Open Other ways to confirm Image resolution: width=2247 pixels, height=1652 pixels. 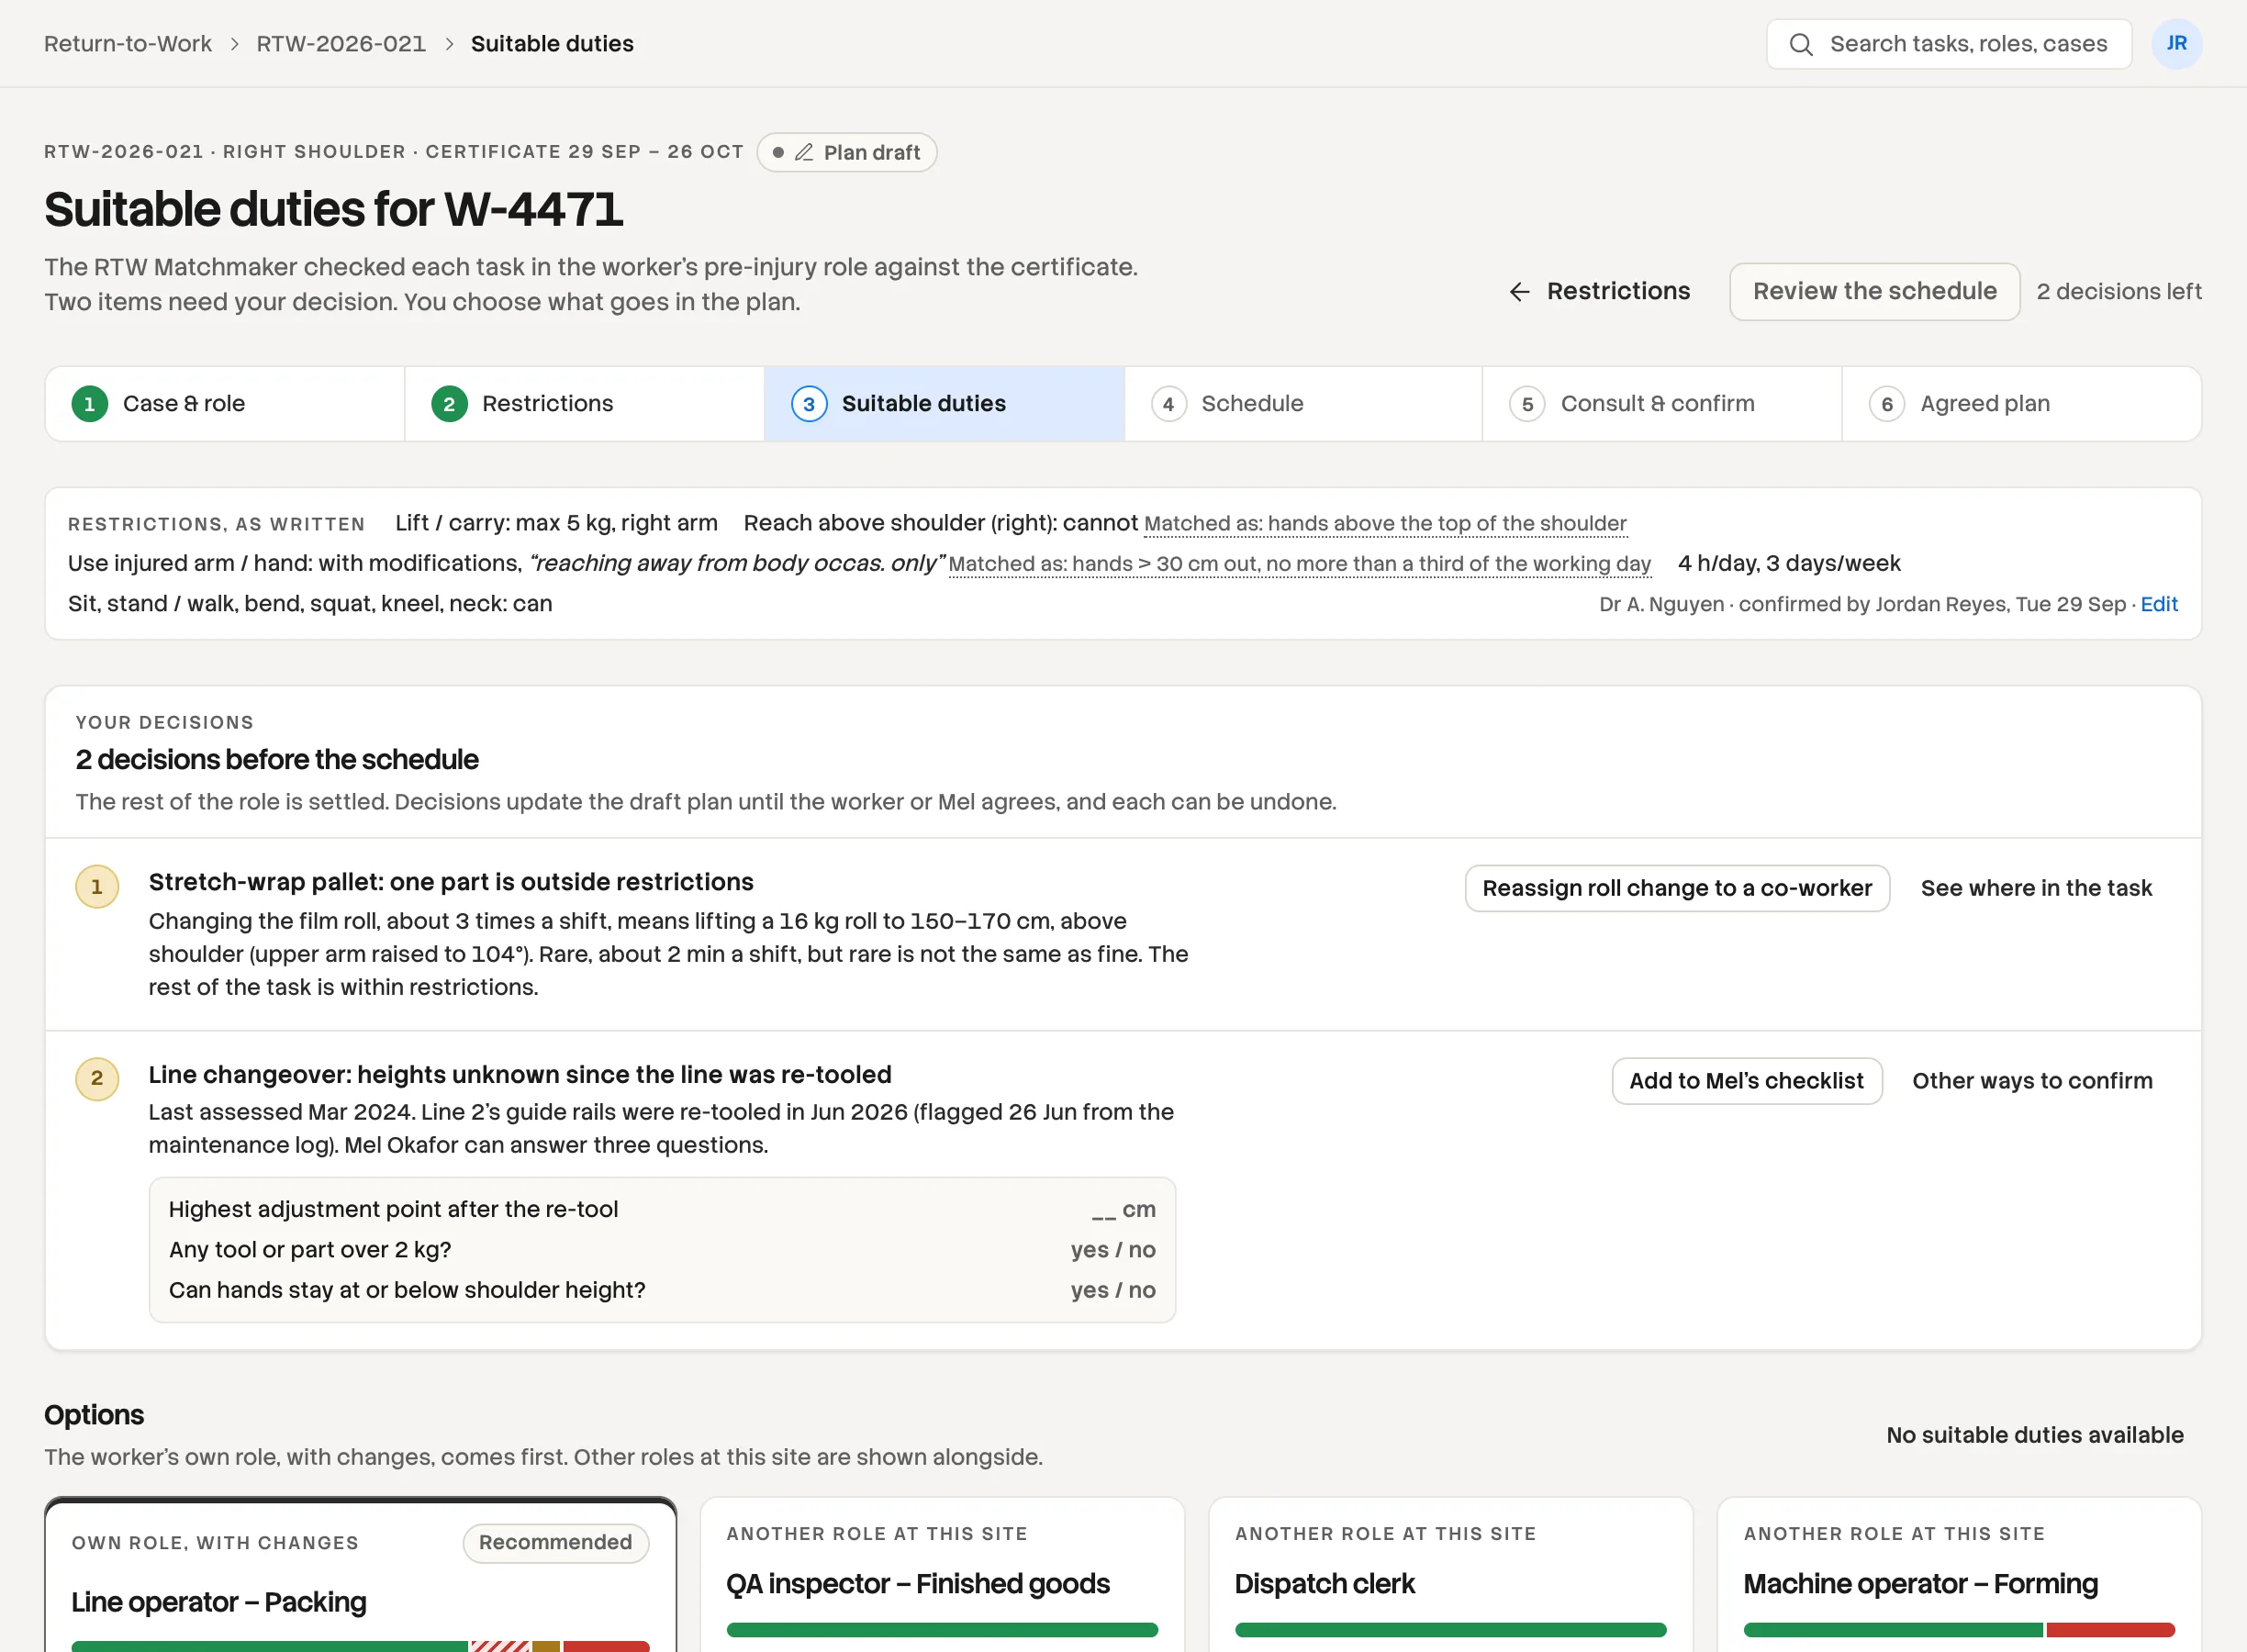[x=2032, y=1081]
